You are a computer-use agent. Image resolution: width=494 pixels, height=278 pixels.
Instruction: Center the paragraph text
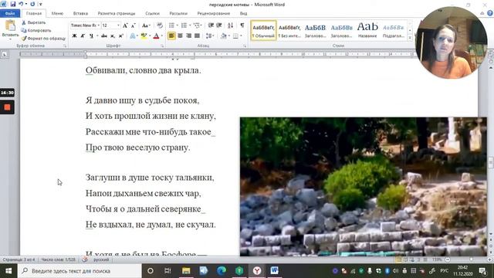180,36
